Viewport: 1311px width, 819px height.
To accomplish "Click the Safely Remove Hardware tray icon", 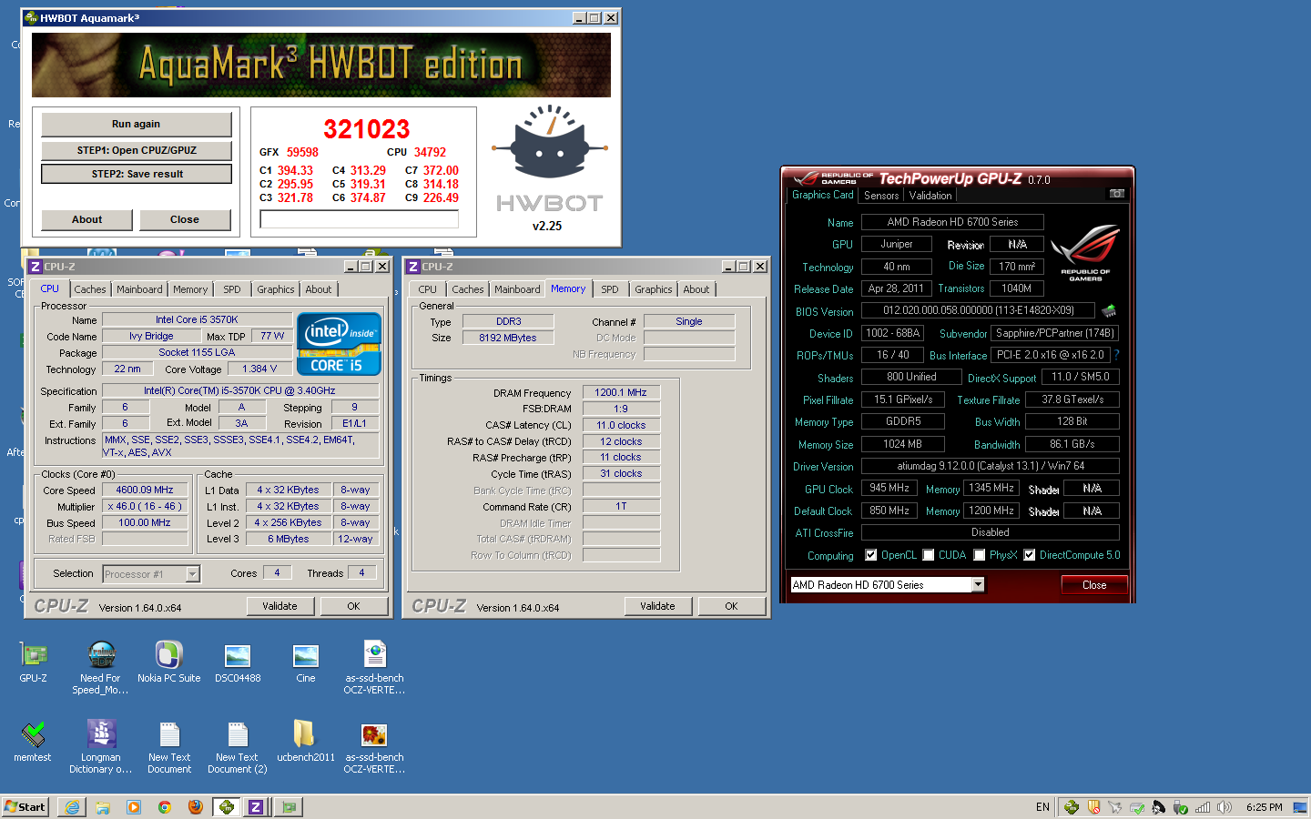I will [x=1181, y=807].
